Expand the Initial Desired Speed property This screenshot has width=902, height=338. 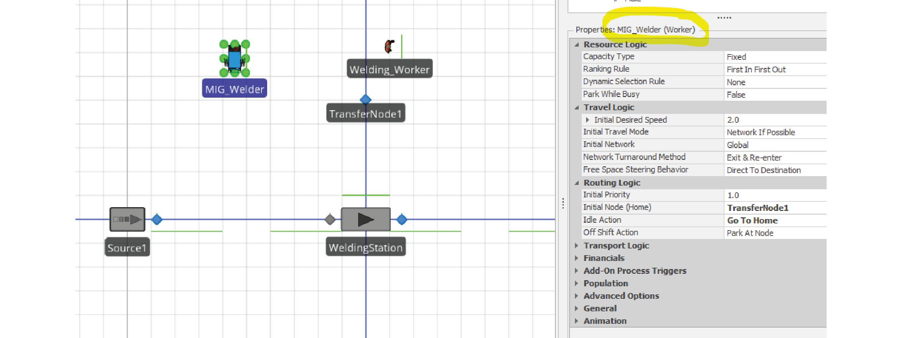pyautogui.click(x=587, y=120)
